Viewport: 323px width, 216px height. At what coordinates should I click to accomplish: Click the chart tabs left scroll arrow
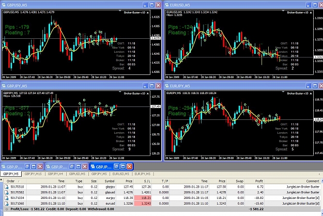[319, 174]
